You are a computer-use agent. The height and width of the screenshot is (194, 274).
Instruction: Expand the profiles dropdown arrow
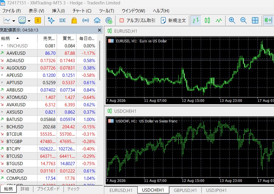pyautogui.click(x=29, y=21)
